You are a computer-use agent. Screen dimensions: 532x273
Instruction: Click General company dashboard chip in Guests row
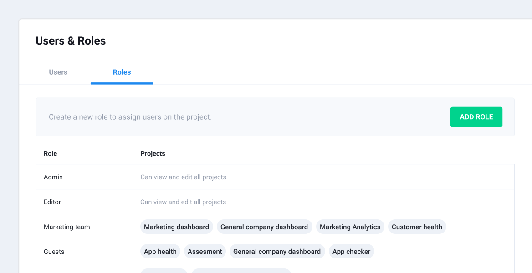[277, 252]
